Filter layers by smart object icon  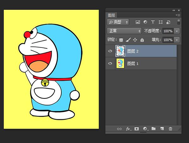(x=168, y=22)
